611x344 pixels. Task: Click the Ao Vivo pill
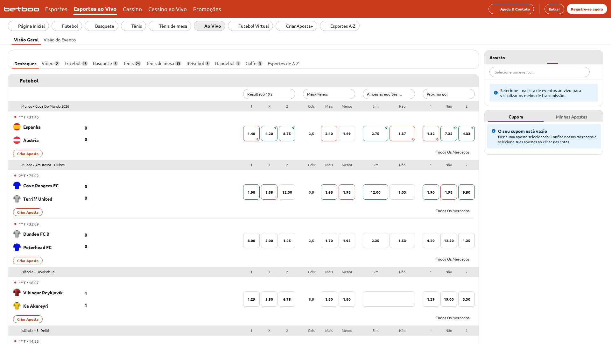pyautogui.click(x=209, y=26)
